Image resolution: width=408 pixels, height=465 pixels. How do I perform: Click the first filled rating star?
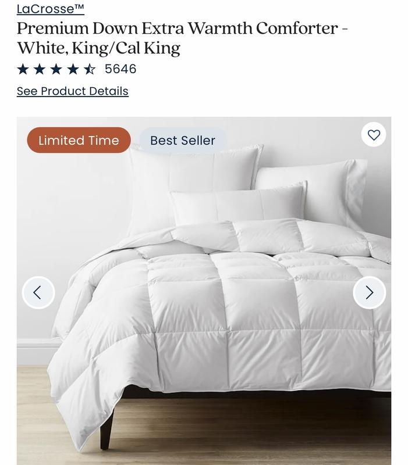coord(23,69)
